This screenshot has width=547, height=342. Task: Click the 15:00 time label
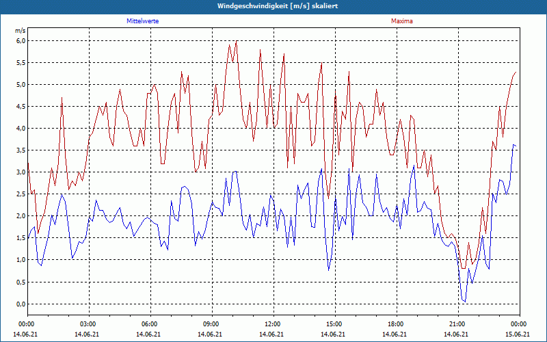333,324
